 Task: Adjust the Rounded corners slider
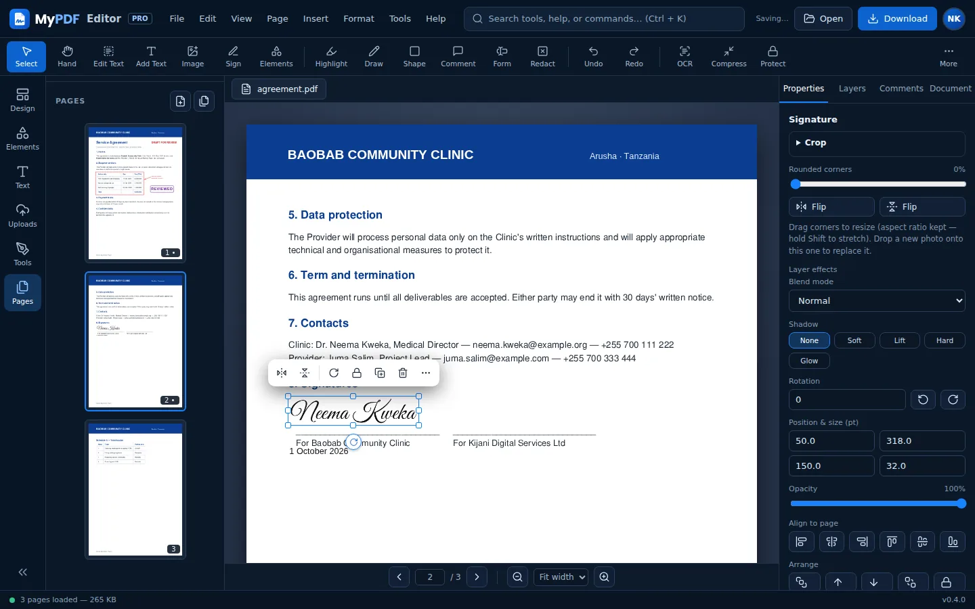click(x=877, y=184)
